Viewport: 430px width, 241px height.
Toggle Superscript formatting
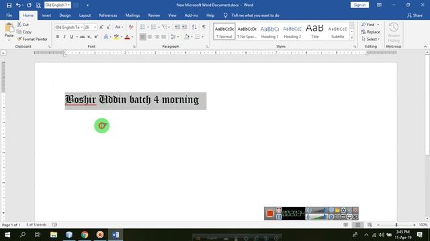(x=96, y=37)
